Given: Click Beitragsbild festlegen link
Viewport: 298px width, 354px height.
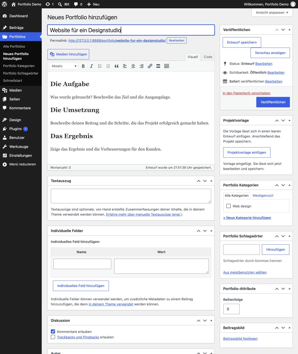Looking at the screenshot, I should (x=240, y=339).
